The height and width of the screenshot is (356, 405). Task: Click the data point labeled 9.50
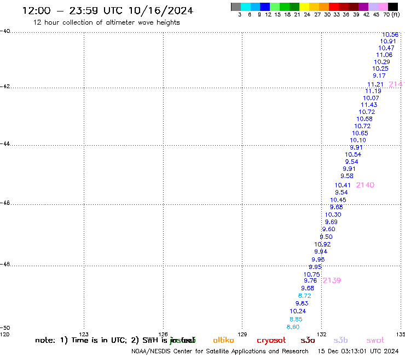(326, 237)
